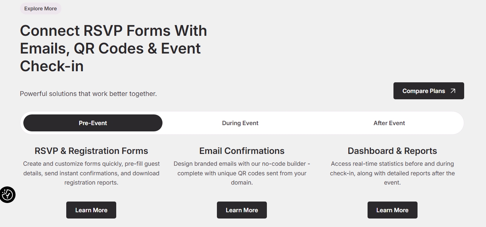This screenshot has width=486, height=227.
Task: Click the Dashboard & Reports heading
Action: [x=392, y=151]
